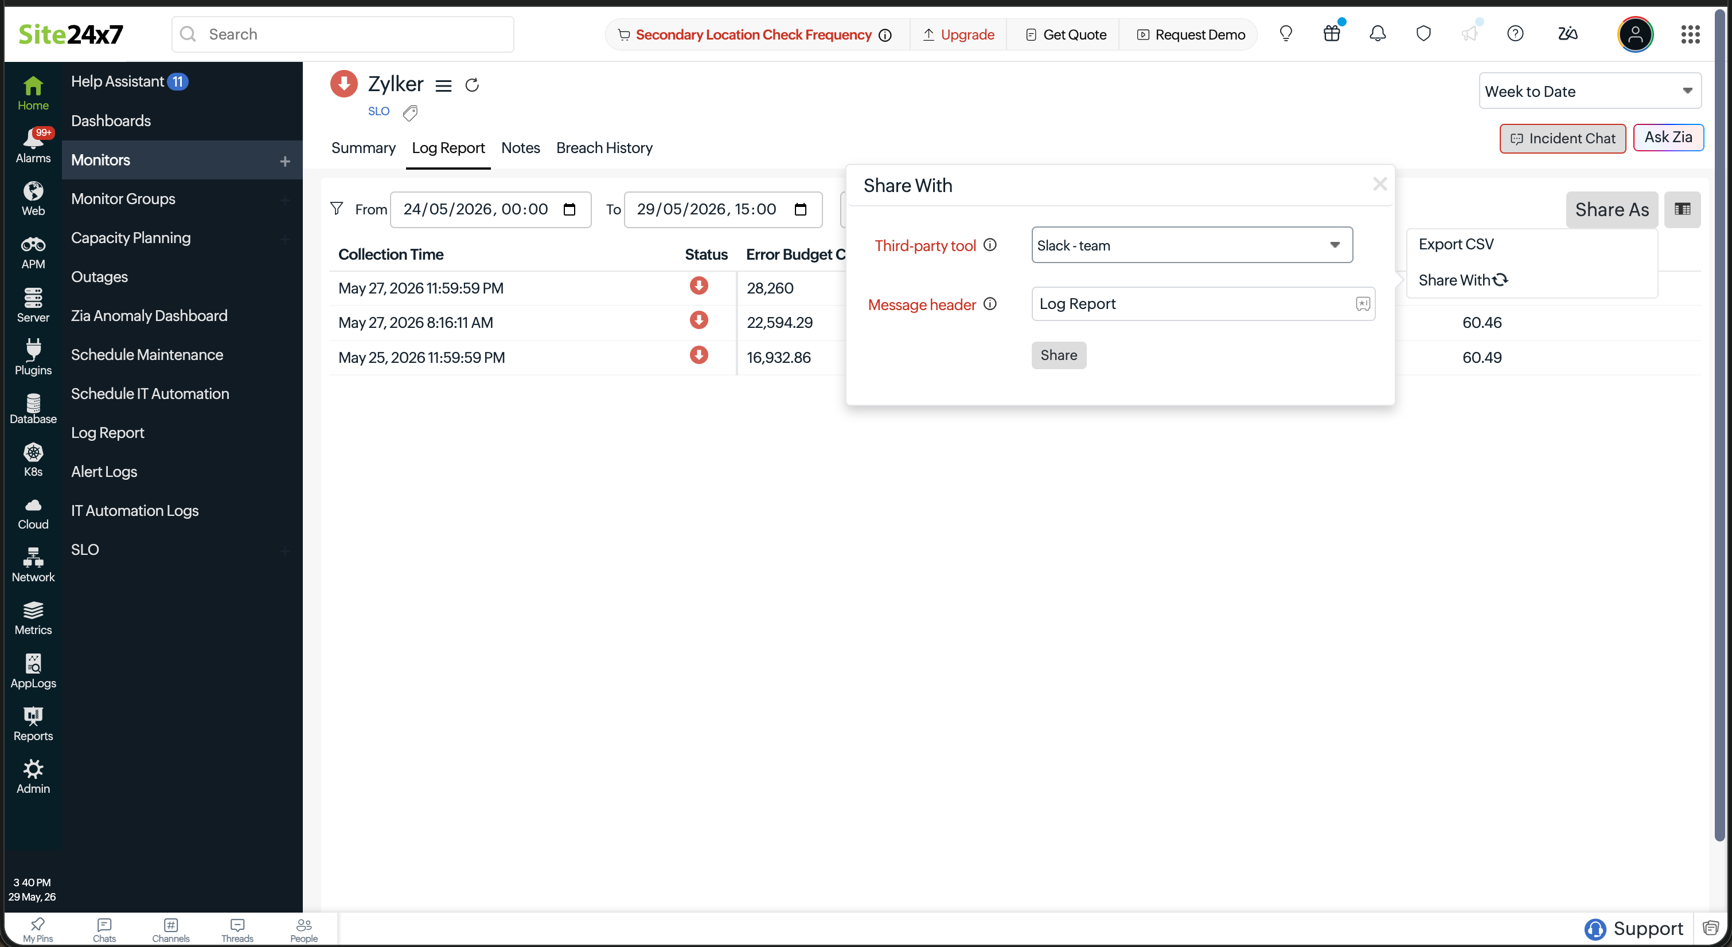
Task: Open From date calendar picker
Action: point(569,209)
